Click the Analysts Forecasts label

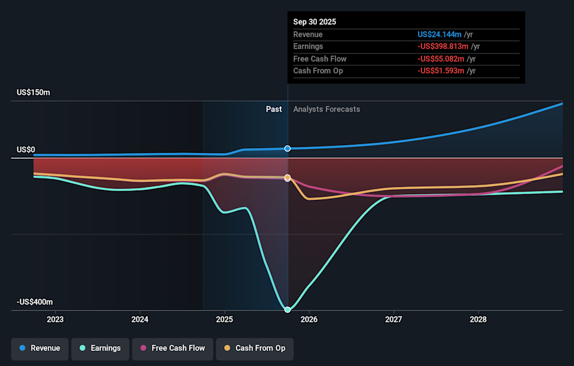click(326, 109)
